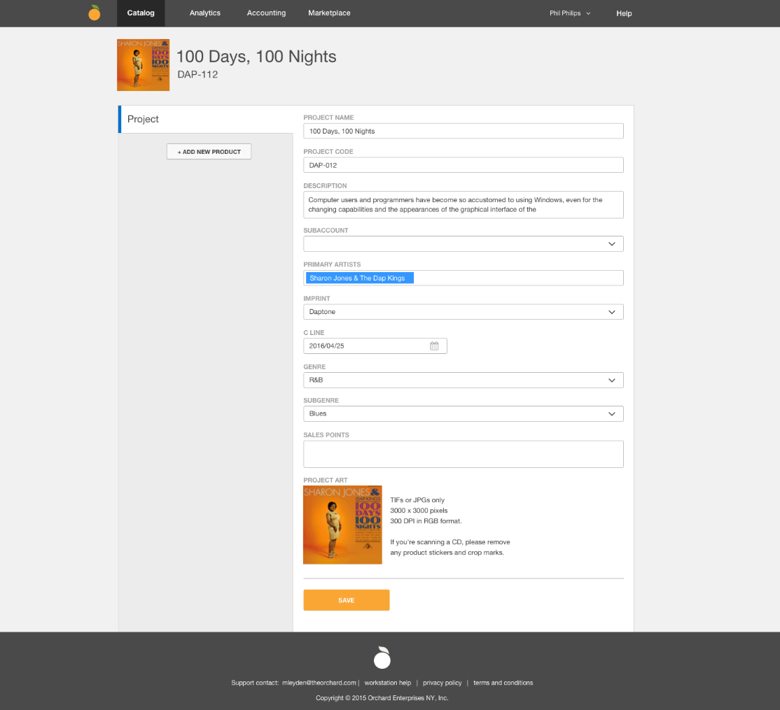The height and width of the screenshot is (710, 780).
Task: Select the Sharon Jones & The Dap Kings tag
Action: [360, 278]
